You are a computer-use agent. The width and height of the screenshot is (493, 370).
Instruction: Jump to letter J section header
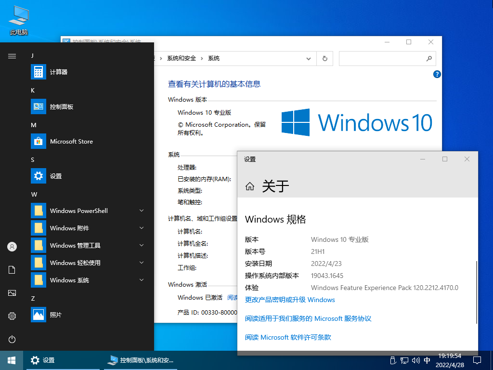(x=32, y=56)
